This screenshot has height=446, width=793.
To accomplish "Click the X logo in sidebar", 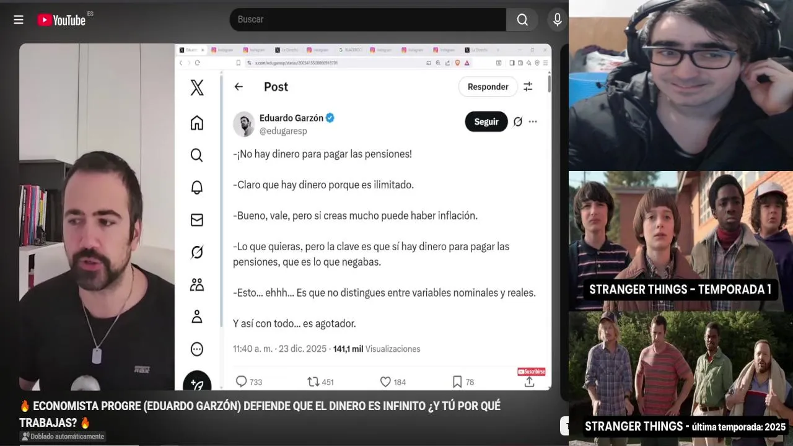I will pyautogui.click(x=197, y=87).
